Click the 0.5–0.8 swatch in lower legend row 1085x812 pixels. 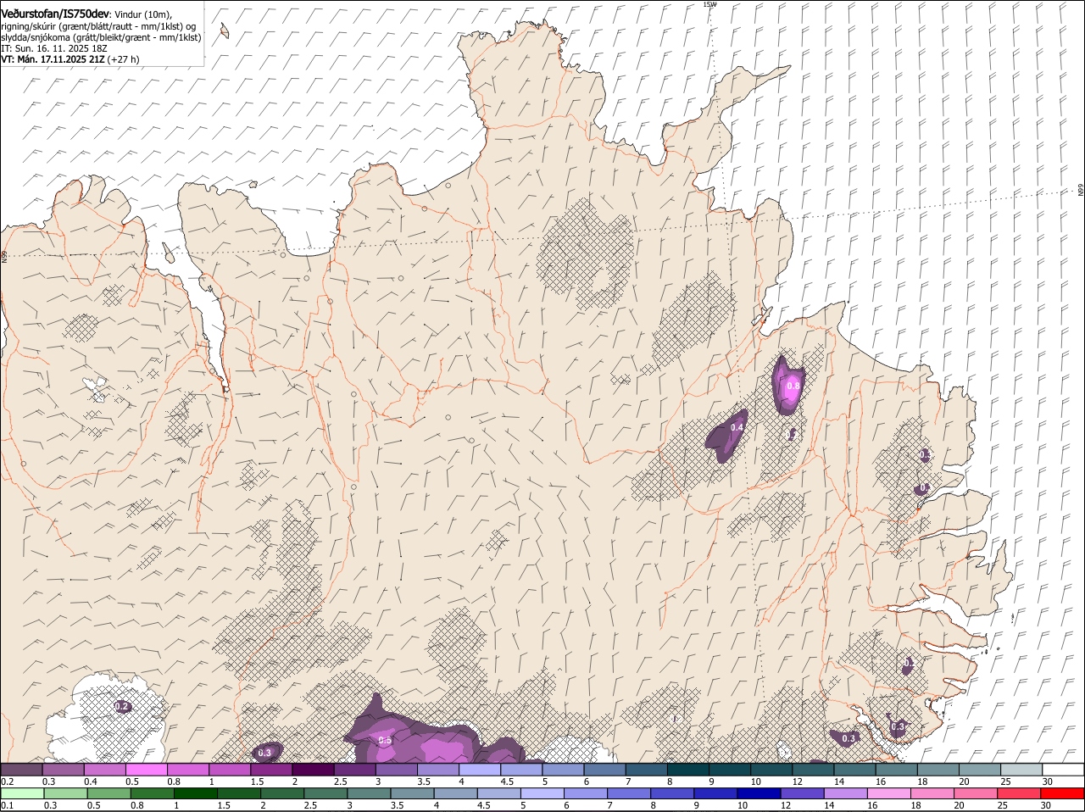point(109,794)
